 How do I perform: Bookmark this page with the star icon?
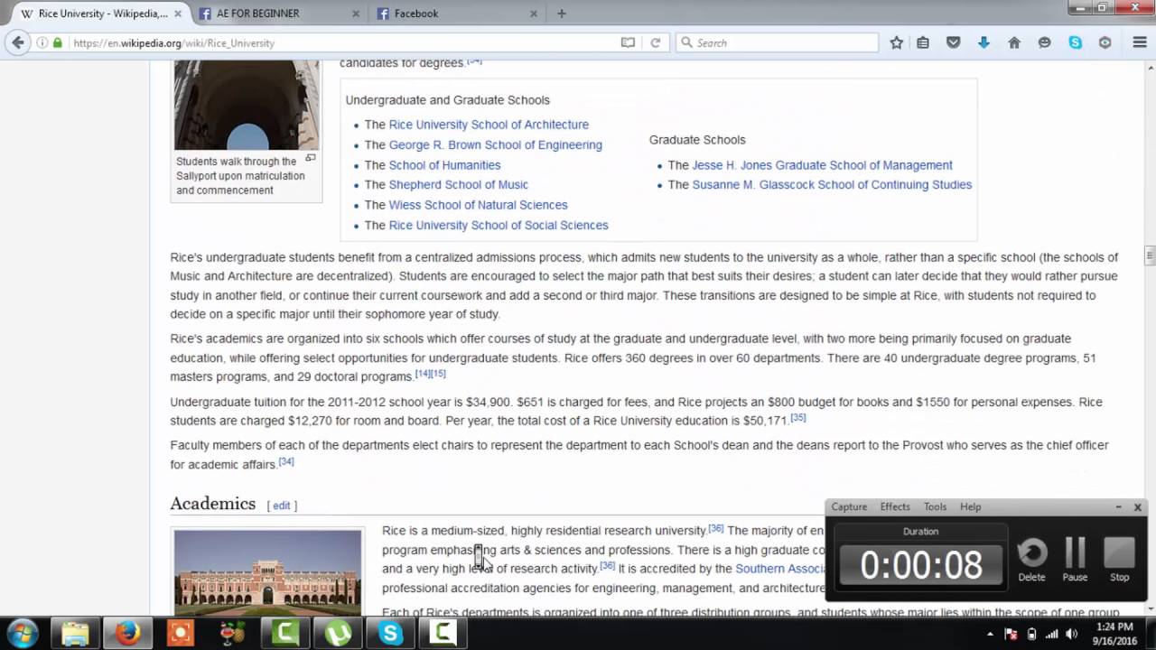click(x=896, y=42)
